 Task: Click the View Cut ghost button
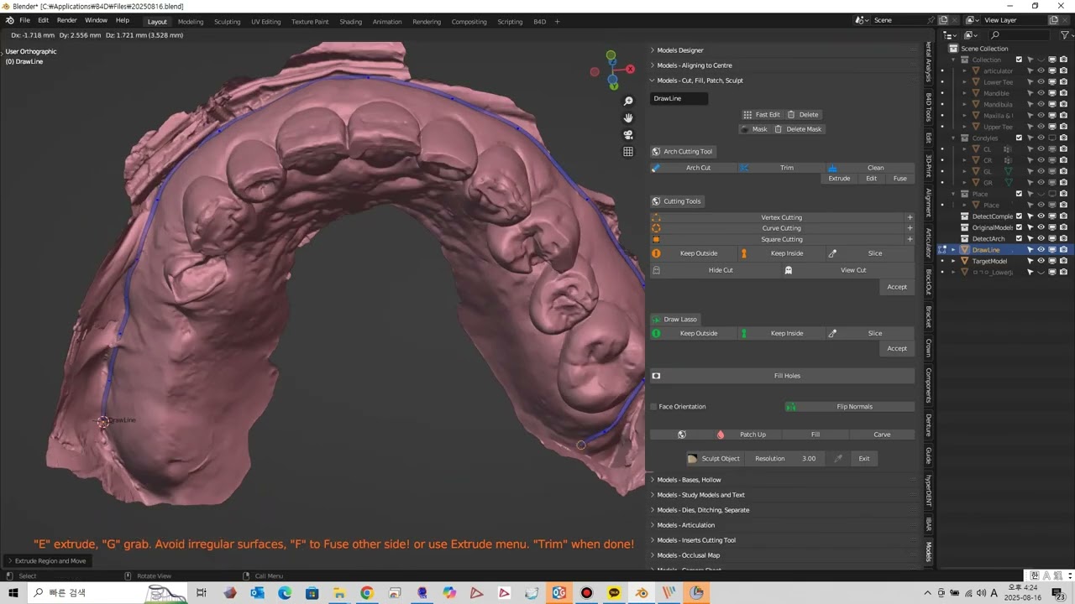pos(848,270)
